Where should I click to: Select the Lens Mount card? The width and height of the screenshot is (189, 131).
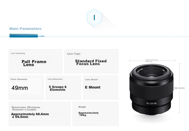click(x=101, y=88)
